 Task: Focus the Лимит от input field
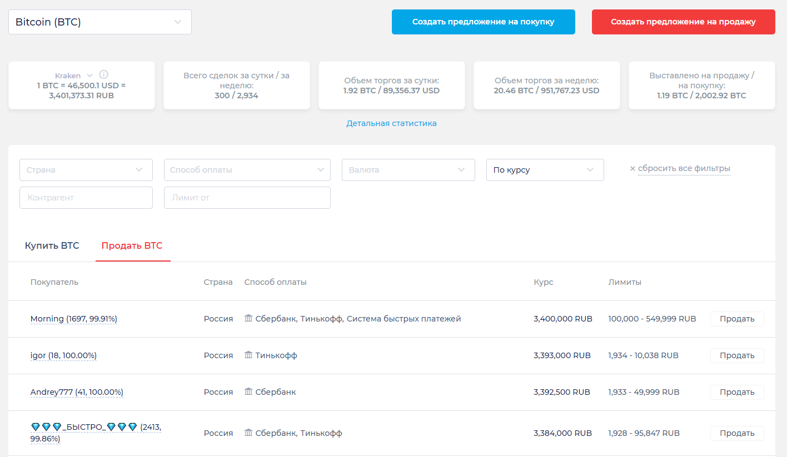(247, 198)
